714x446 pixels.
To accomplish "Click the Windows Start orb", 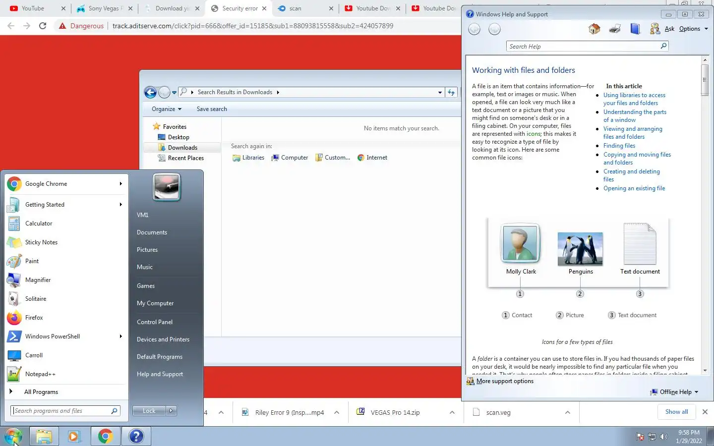I will (13, 436).
